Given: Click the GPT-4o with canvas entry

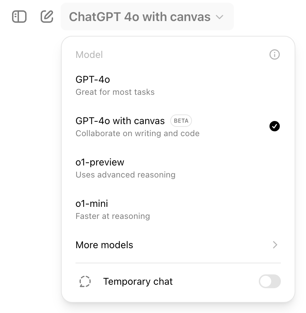Looking at the screenshot, I should [120, 121].
